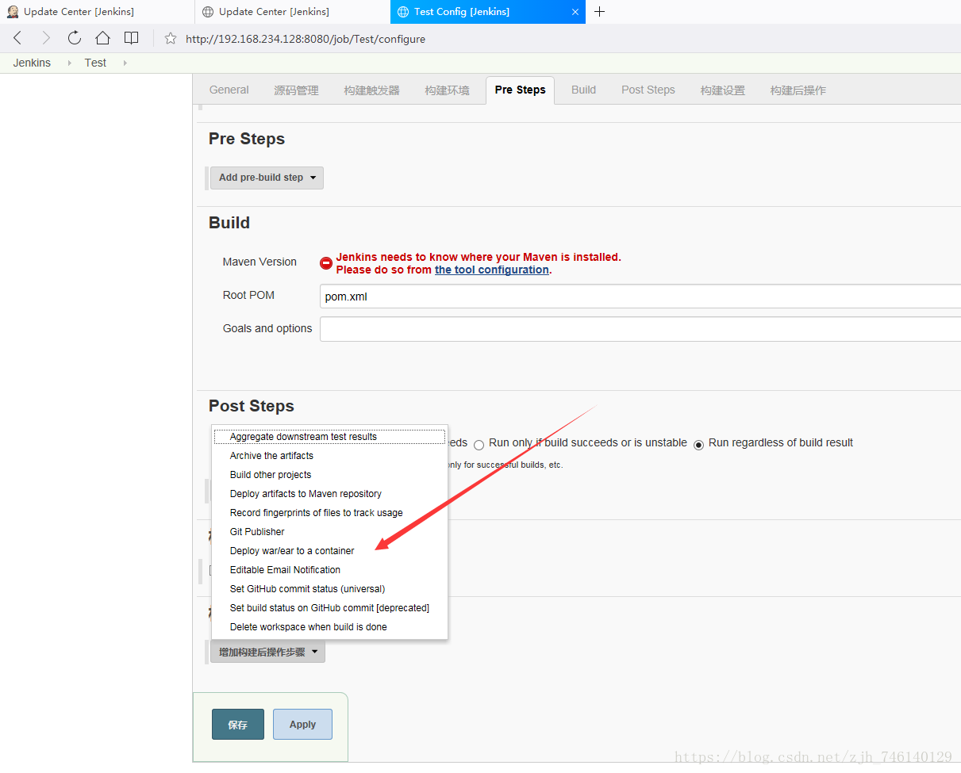Switch to the 构建环境 tab
961x773 pixels.
click(x=447, y=90)
